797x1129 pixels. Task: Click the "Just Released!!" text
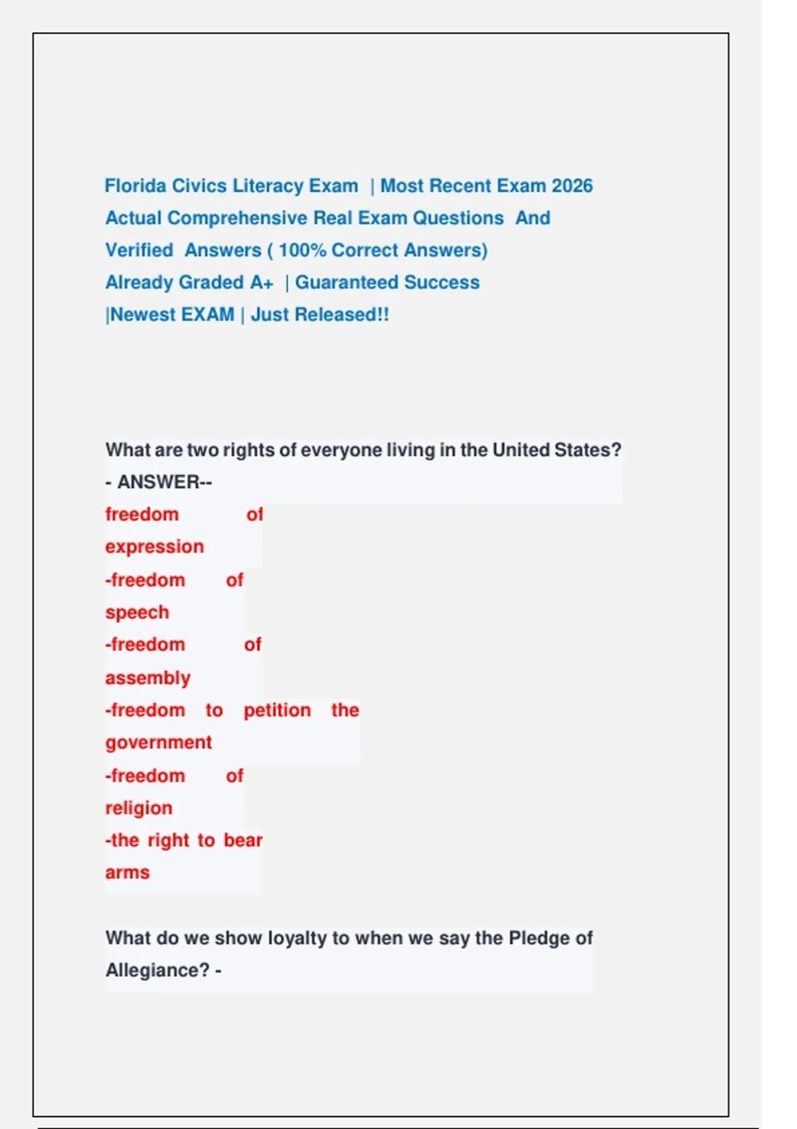[319, 314]
